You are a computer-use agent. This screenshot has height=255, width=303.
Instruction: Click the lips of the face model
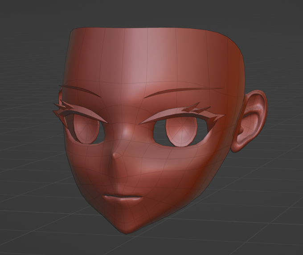[123, 198]
